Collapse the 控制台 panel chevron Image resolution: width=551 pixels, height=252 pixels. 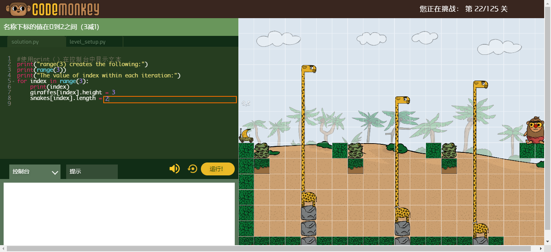click(x=55, y=173)
